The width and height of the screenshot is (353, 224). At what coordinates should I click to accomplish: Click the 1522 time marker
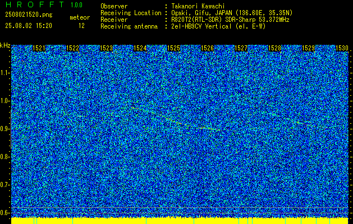[73, 48]
